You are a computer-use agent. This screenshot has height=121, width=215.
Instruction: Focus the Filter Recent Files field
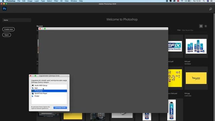(x=194, y=30)
